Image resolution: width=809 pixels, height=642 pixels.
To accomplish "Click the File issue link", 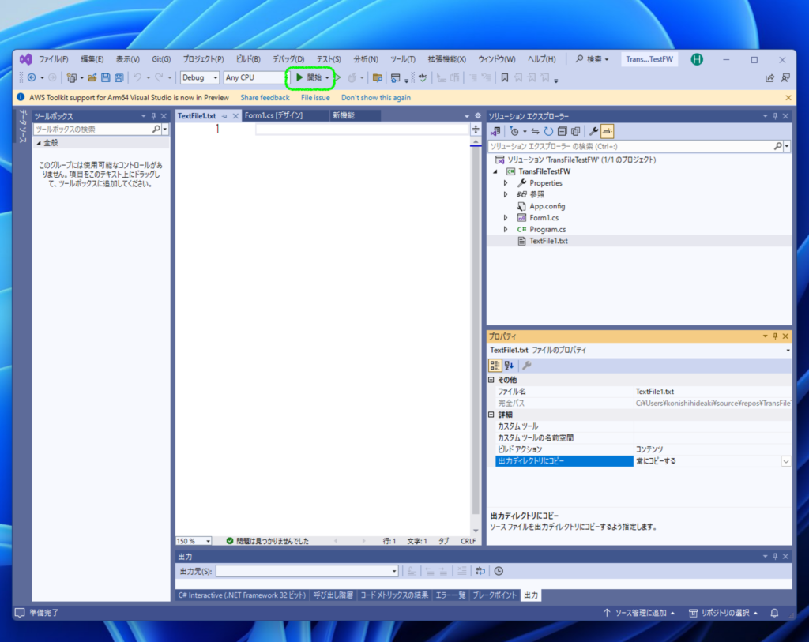I will (x=315, y=98).
